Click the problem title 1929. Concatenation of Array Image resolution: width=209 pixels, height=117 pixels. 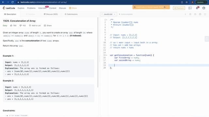point(19,21)
